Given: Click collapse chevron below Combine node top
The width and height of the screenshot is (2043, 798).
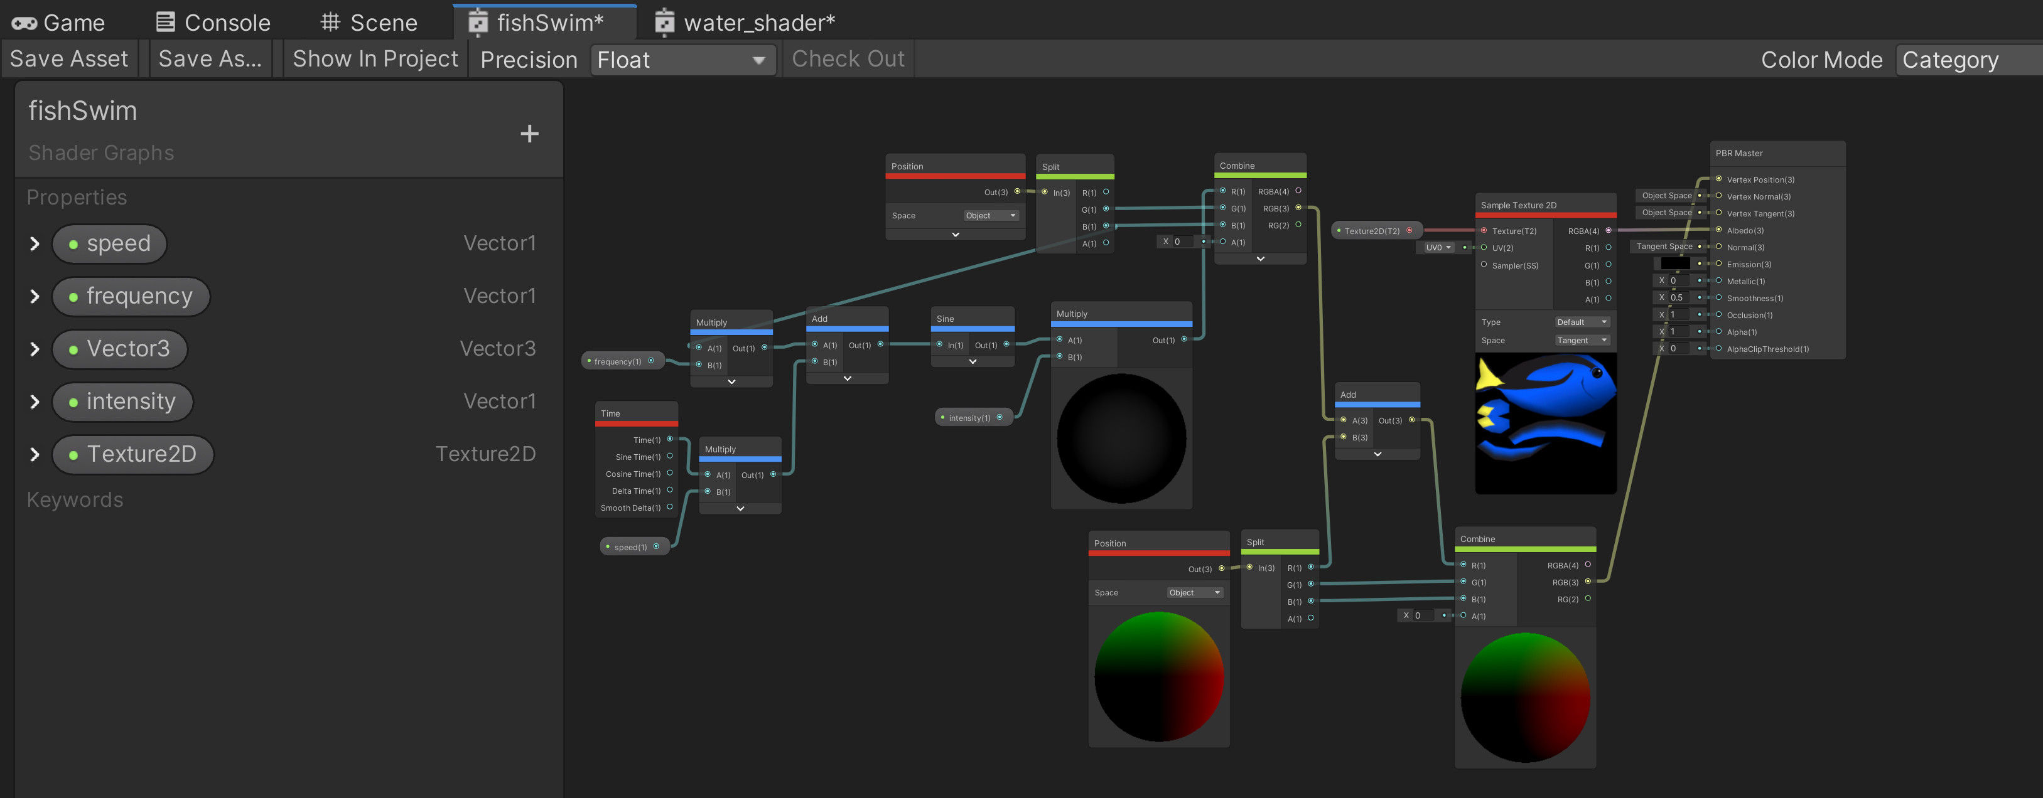Looking at the screenshot, I should point(1260,259).
